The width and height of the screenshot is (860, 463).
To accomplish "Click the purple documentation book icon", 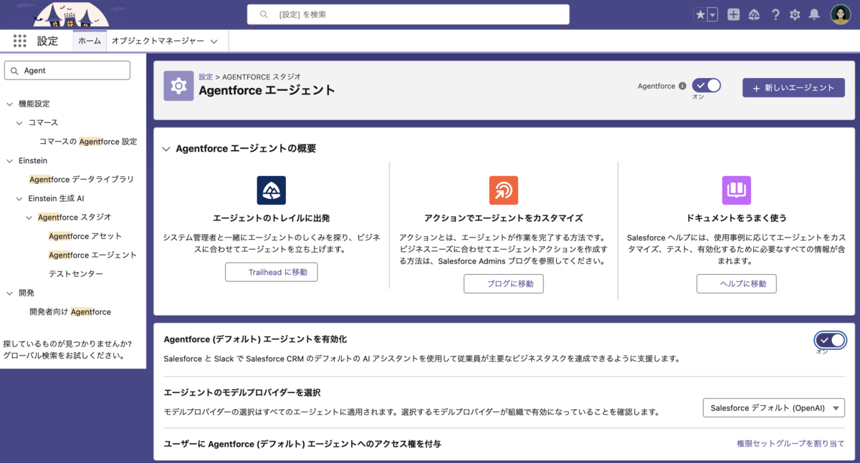I will click(736, 190).
